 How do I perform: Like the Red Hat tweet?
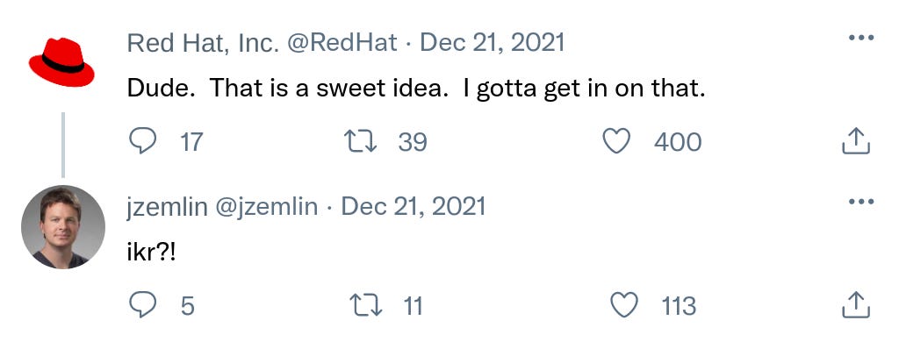pyautogui.click(x=617, y=141)
